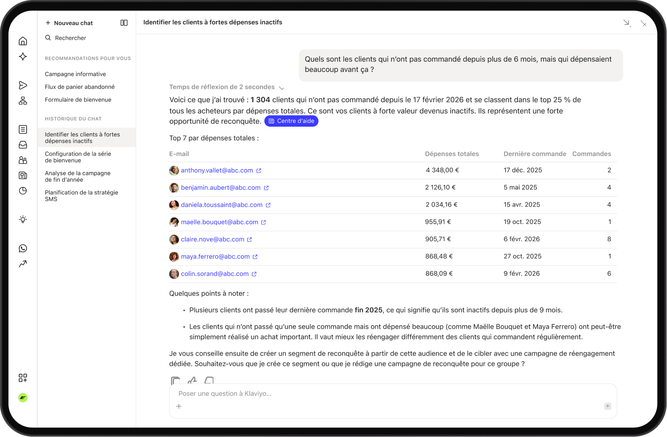Click the lightbulb icon in sidebar
The width and height of the screenshot is (667, 437).
point(23,219)
